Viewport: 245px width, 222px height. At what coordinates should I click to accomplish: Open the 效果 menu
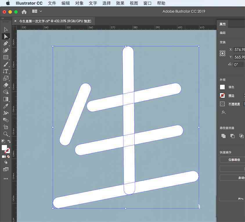(120, 3)
